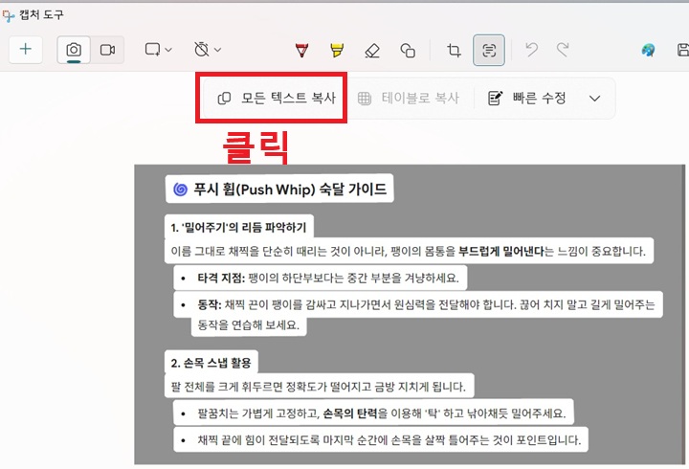Select the delay timer icon
This screenshot has height=469, width=689.
click(x=201, y=49)
